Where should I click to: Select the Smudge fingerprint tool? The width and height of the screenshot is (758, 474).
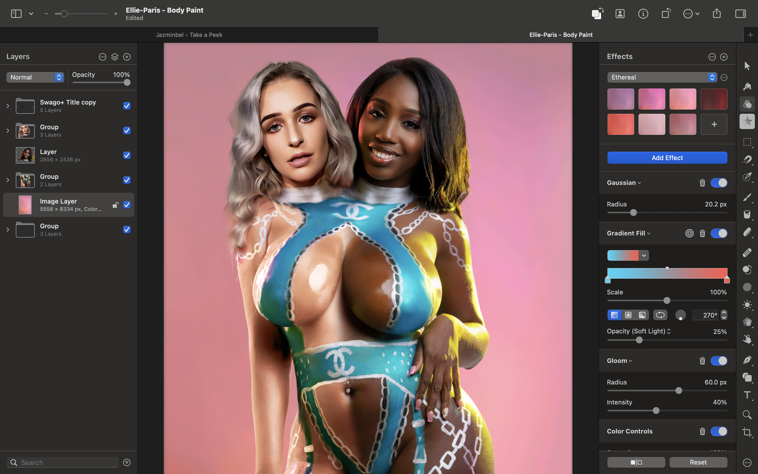pyautogui.click(x=747, y=287)
